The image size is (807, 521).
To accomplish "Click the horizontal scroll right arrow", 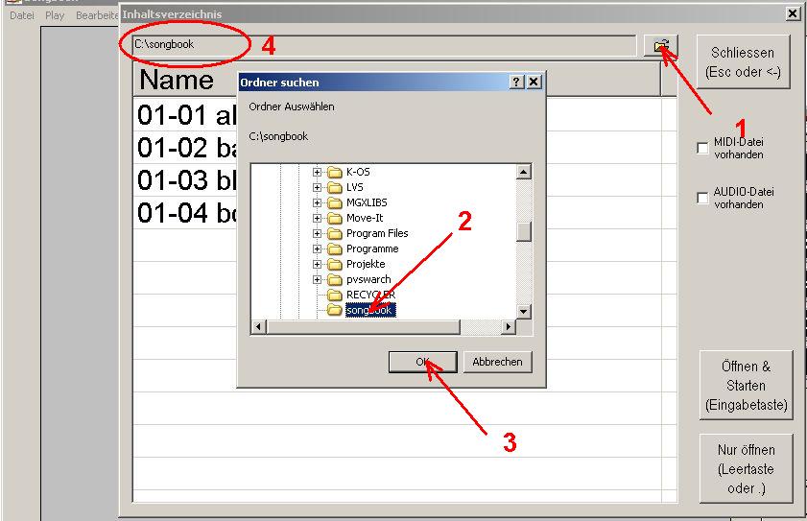I will click(509, 327).
